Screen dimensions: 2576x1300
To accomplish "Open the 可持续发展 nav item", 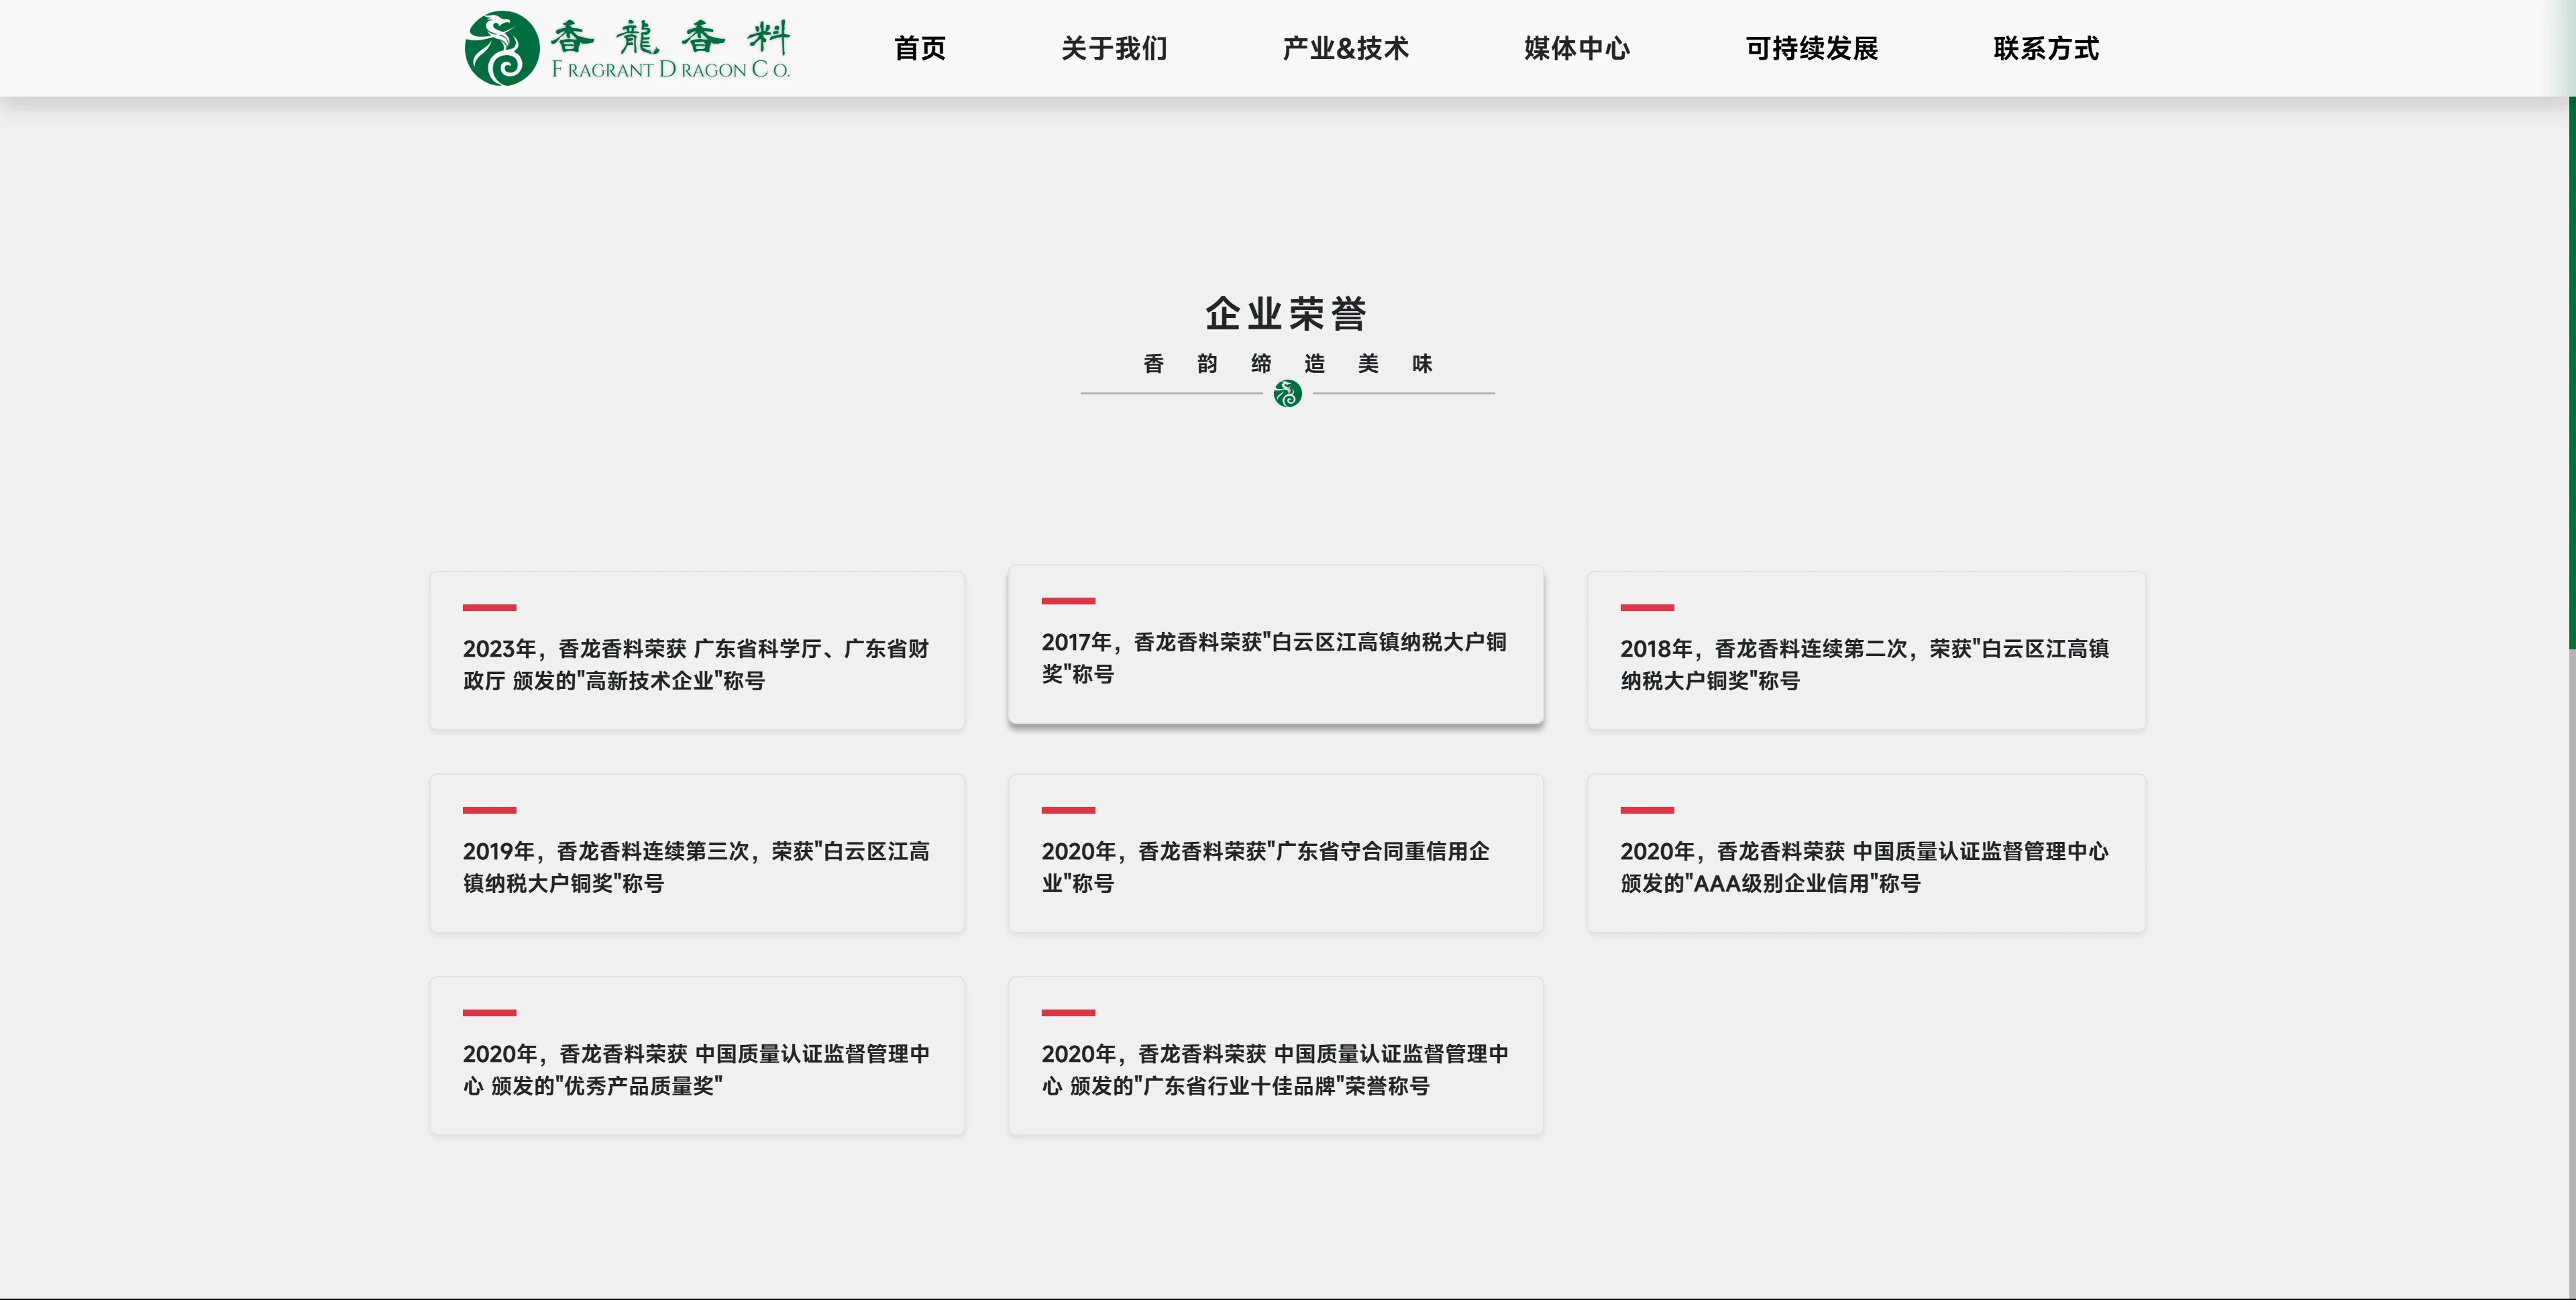I will (1811, 48).
